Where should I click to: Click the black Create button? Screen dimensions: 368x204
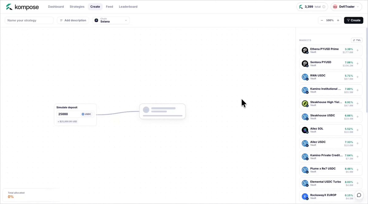[354, 20]
